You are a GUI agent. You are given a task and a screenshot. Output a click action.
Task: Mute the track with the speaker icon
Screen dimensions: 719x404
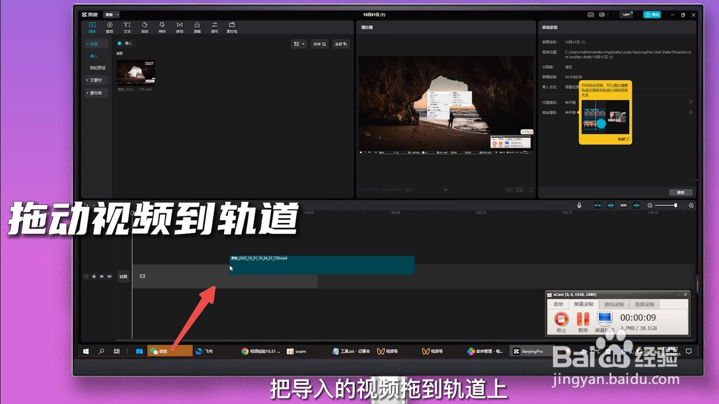coord(109,276)
